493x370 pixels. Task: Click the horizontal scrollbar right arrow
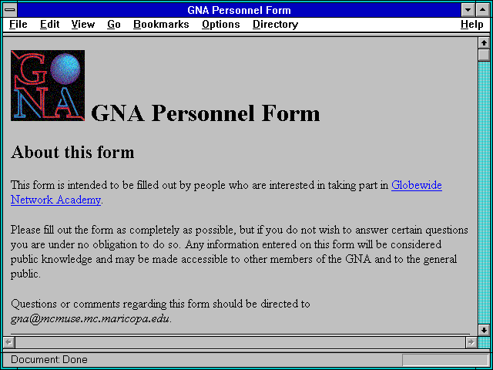(471, 342)
